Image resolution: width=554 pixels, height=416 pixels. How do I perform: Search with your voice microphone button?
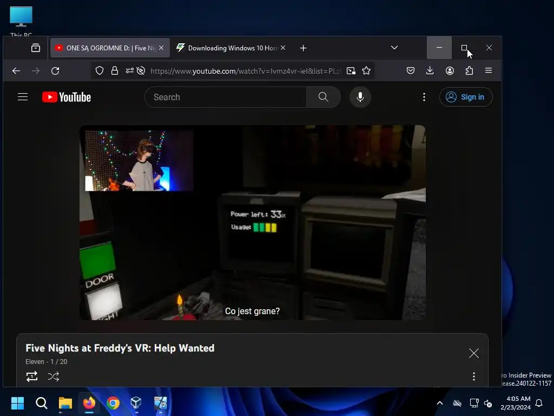360,97
